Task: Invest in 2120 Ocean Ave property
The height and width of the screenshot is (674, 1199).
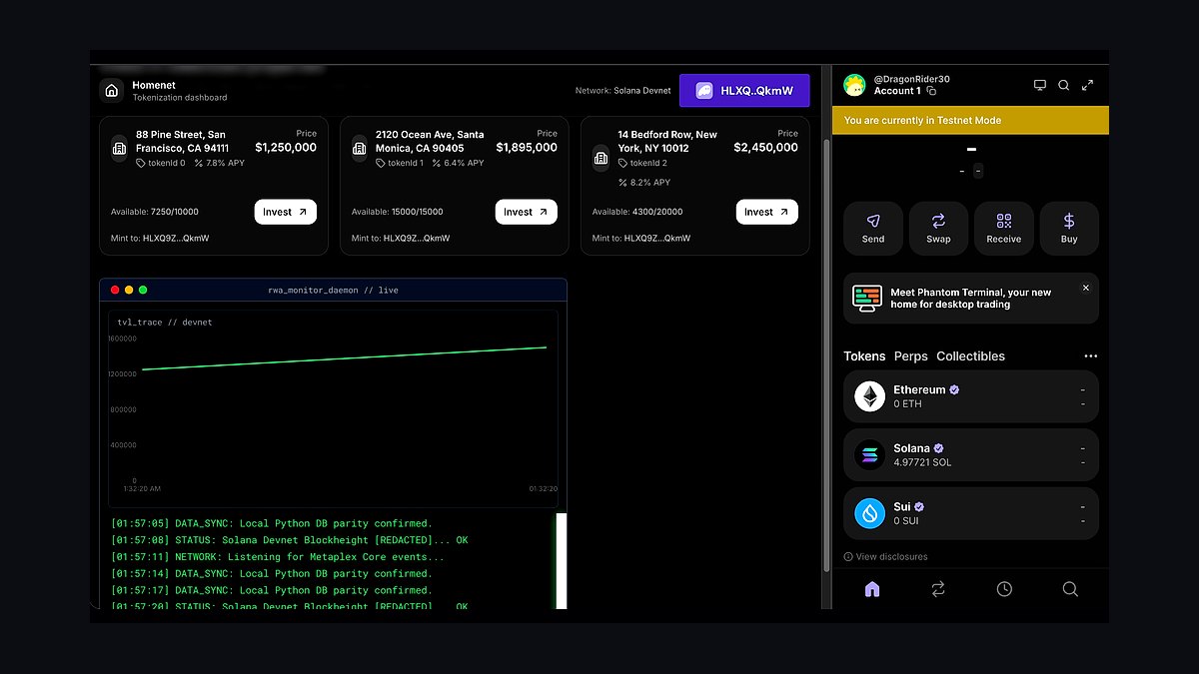Action: click(527, 212)
